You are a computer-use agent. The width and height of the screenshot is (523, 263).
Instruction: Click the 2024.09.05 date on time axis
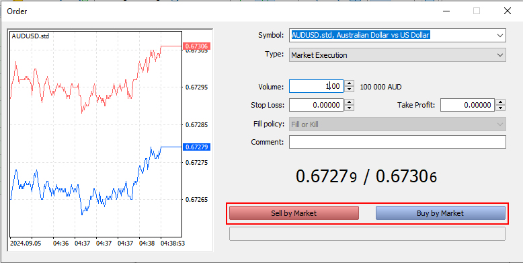pyautogui.click(x=26, y=243)
